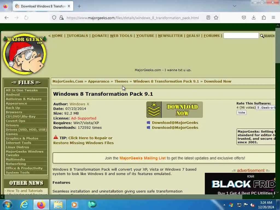This screenshot has height=210, width=280.
Task: Click Themes in the breadcrumb trail
Action: pyautogui.click(x=121, y=81)
